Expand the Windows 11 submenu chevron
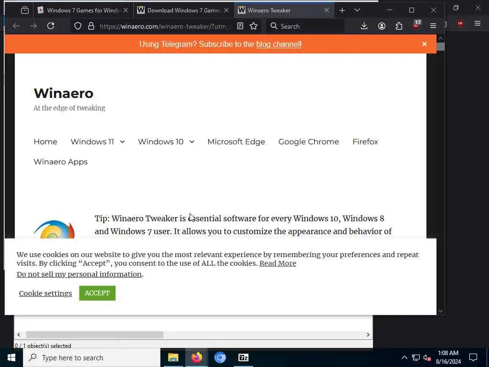The height and width of the screenshot is (367, 489). click(123, 142)
